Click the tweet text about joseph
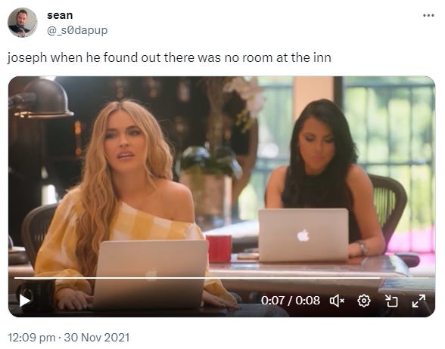The image size is (445, 349). (170, 57)
